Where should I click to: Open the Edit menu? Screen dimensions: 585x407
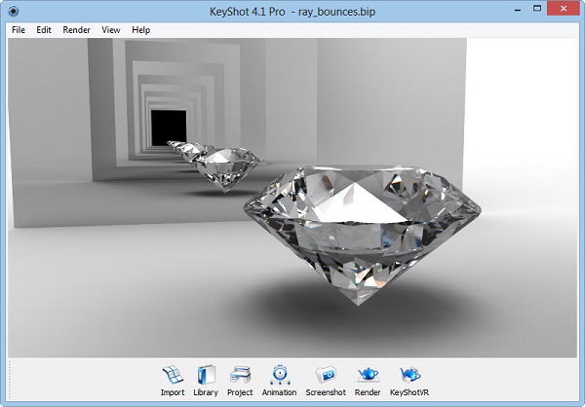pyautogui.click(x=44, y=30)
